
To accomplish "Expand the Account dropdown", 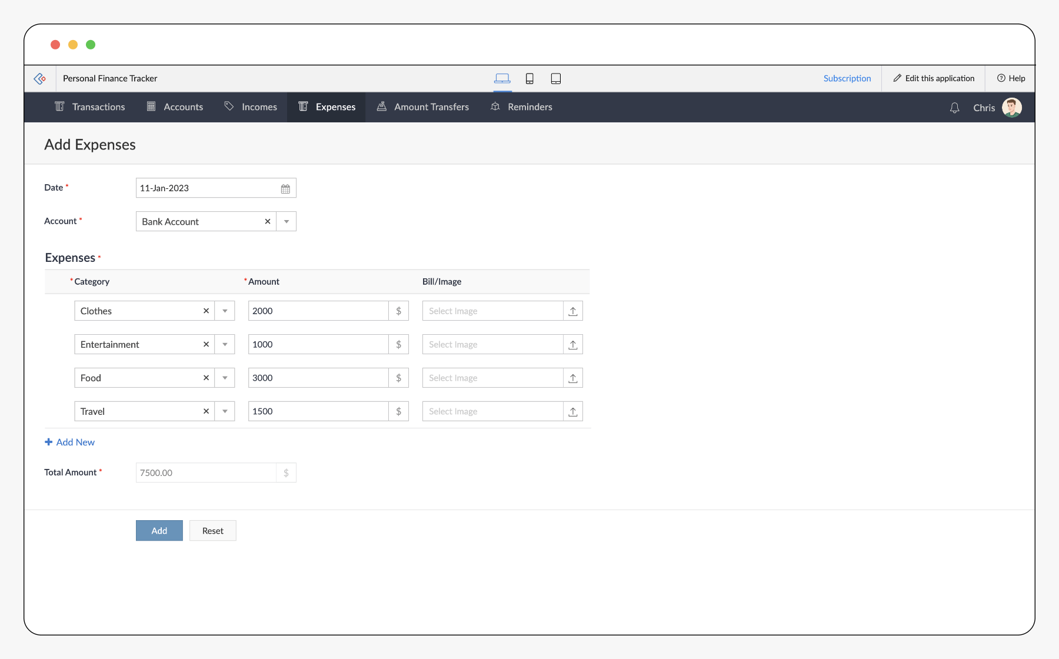I will (x=287, y=222).
